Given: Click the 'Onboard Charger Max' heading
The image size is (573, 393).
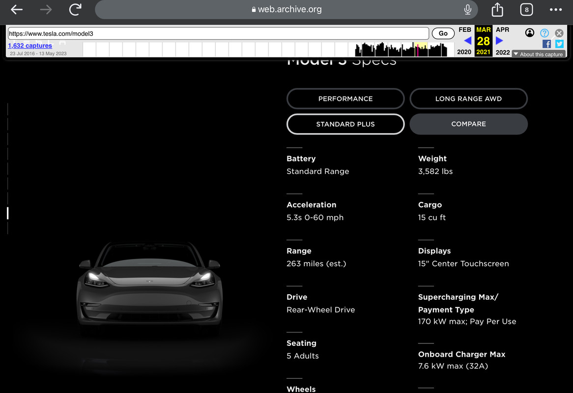Looking at the screenshot, I should click(x=461, y=354).
